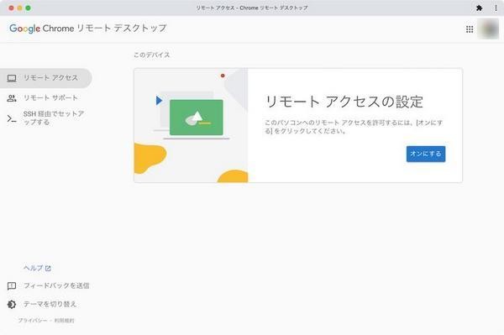
Task: Click the external link icon beside ヘルプ
Action: tap(48, 268)
